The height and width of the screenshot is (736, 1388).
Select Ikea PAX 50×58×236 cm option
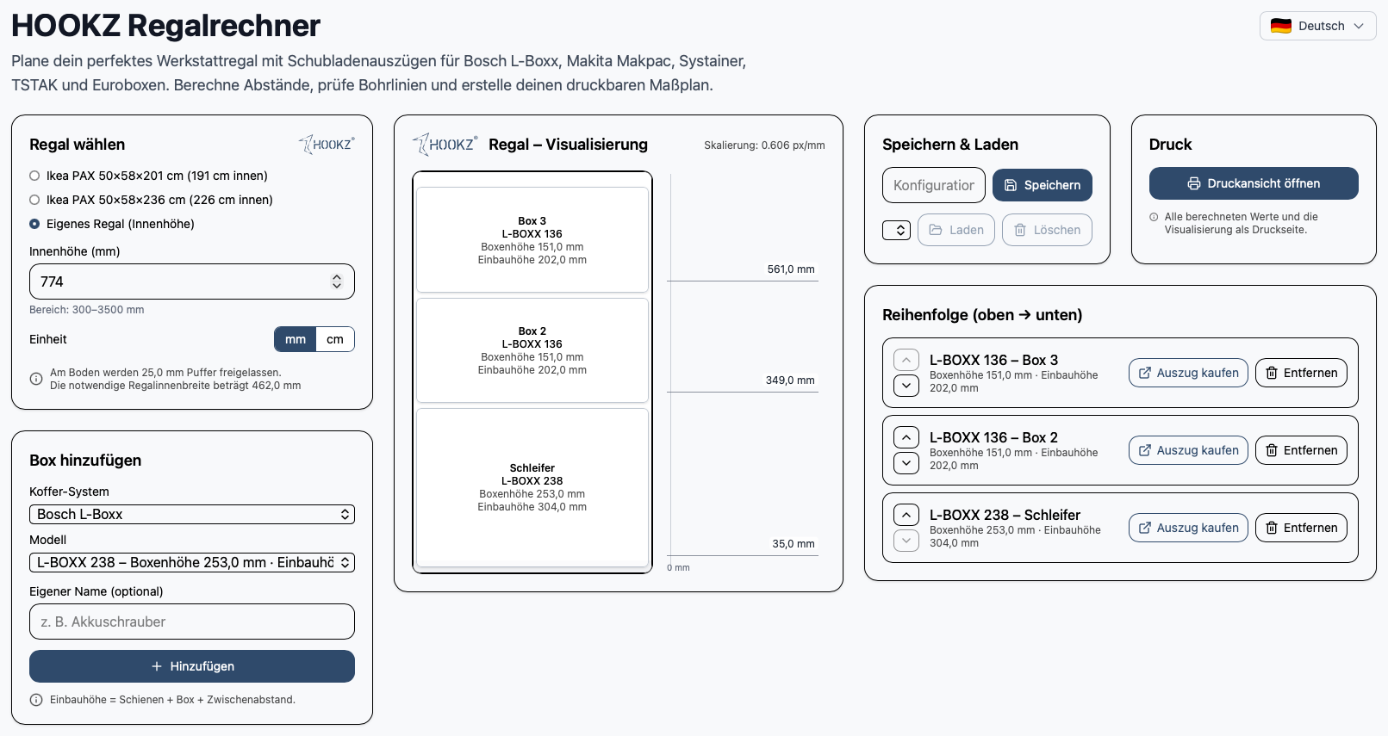pyautogui.click(x=34, y=200)
